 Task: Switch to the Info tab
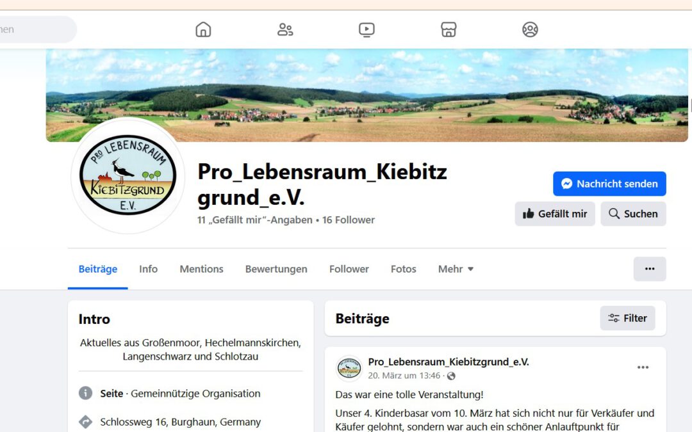tap(148, 269)
